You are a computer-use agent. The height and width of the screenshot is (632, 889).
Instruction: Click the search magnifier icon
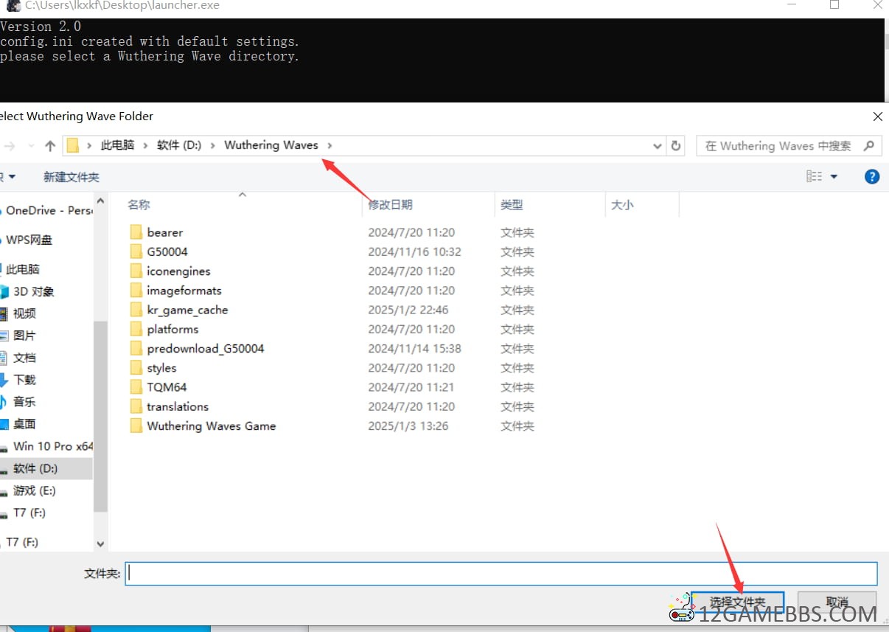[x=869, y=146]
